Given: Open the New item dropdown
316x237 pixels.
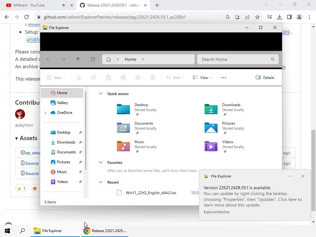Looking at the screenshot, I should [56, 77].
